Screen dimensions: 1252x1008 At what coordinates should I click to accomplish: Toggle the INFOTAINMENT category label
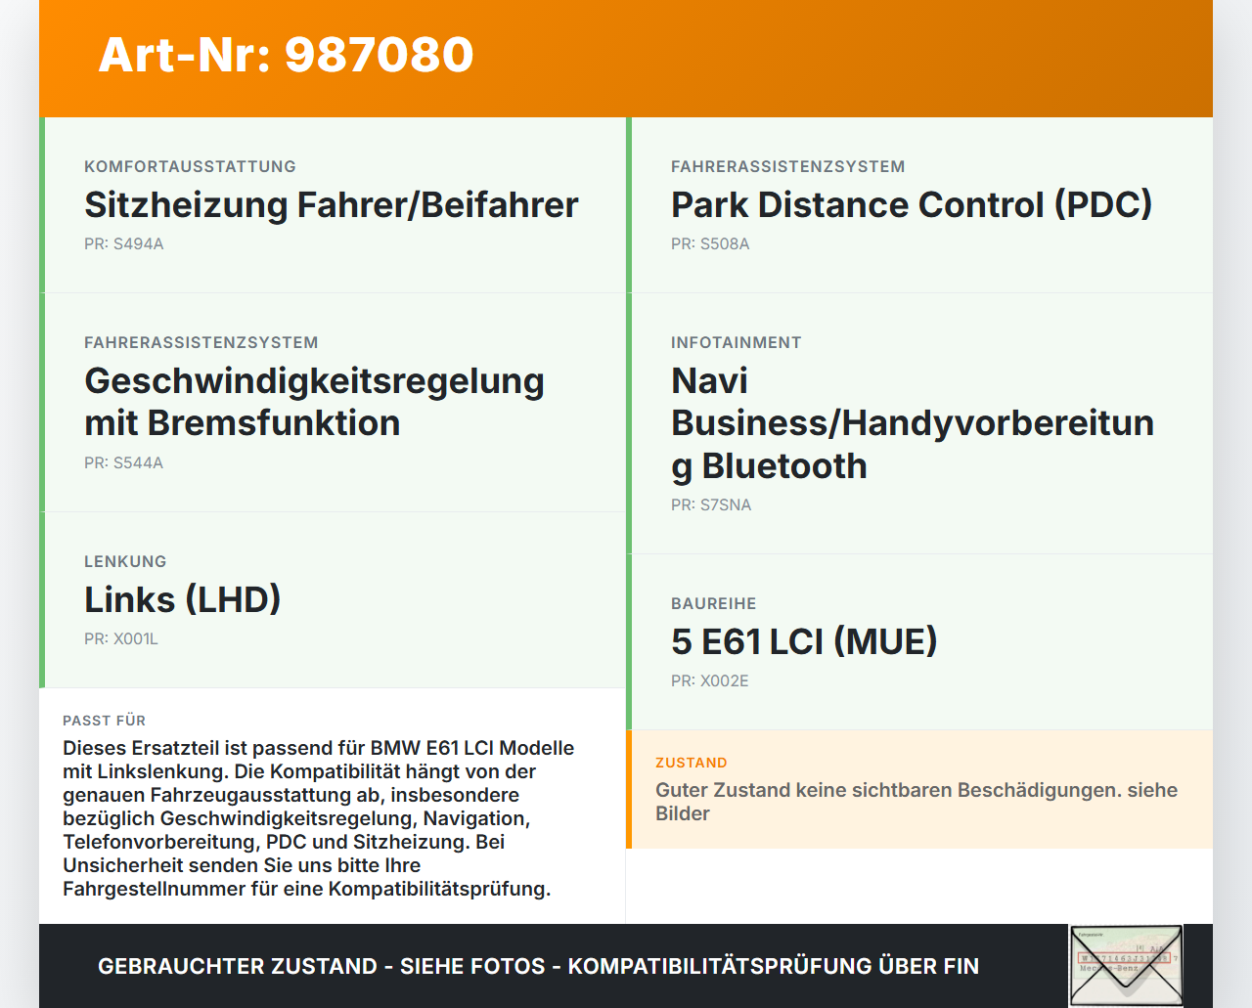[x=736, y=342]
